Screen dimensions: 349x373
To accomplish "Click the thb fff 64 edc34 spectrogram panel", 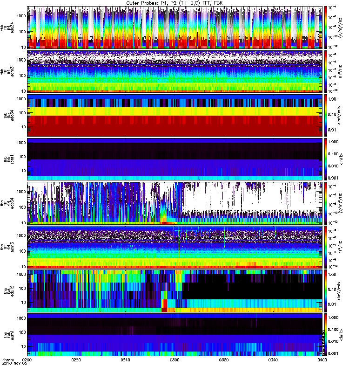I will click(175, 28).
